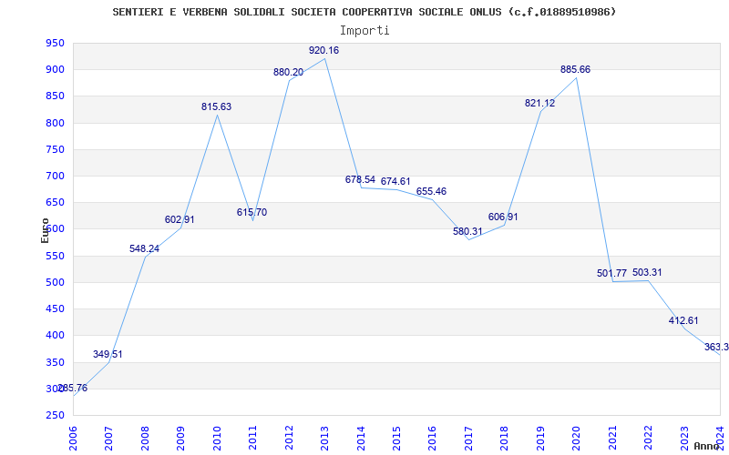This screenshot has height=455, width=729.
Task: Click the 650 Euro axis value
Action: (55, 202)
